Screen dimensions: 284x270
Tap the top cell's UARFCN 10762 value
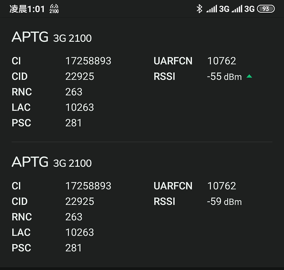[221, 61]
